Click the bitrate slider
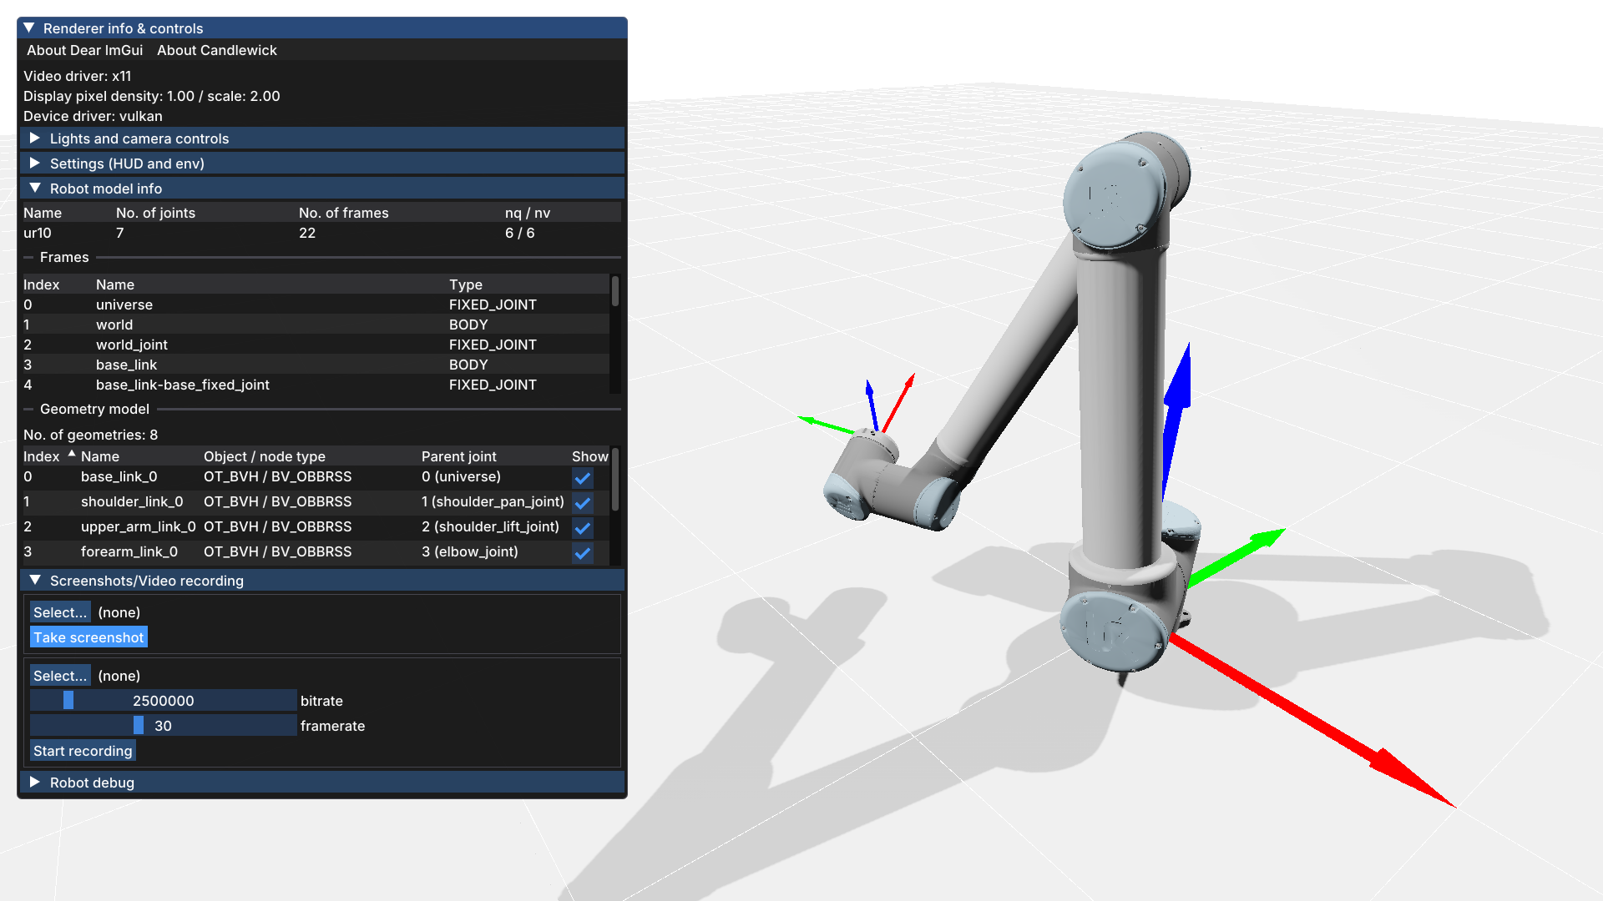 164,701
